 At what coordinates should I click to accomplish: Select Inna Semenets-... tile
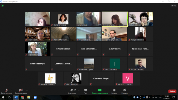tap(89, 49)
